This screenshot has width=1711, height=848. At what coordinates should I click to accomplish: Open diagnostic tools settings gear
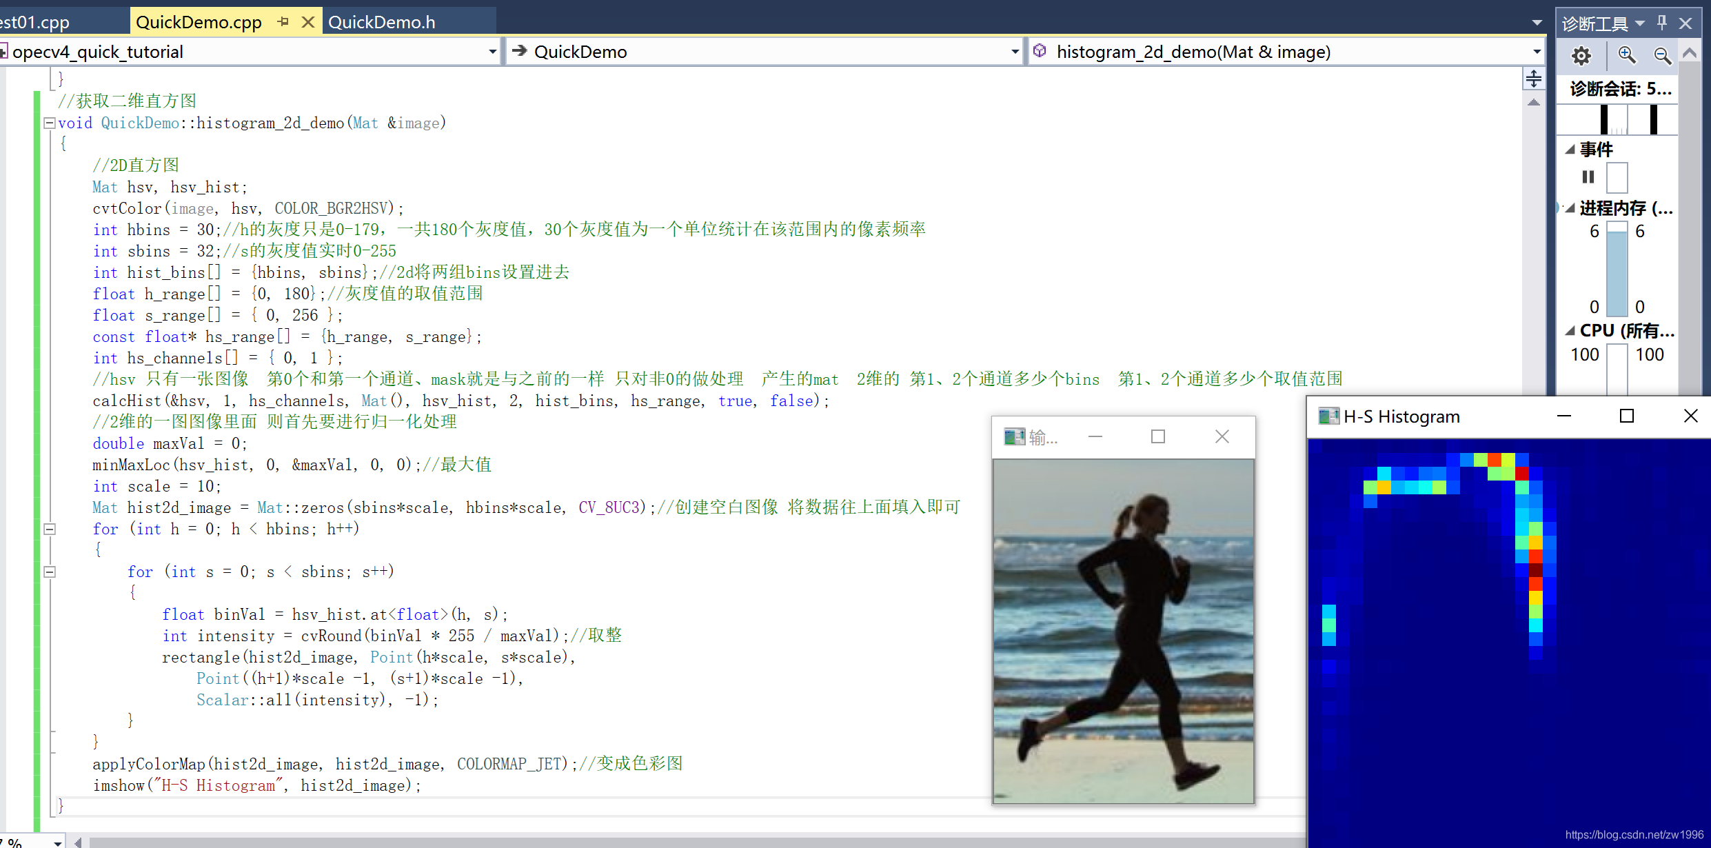tap(1581, 55)
